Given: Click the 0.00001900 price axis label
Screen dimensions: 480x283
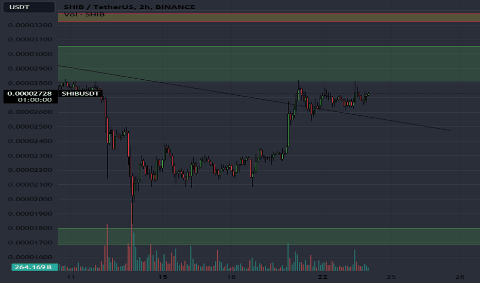Looking at the screenshot, I should click(x=30, y=214).
